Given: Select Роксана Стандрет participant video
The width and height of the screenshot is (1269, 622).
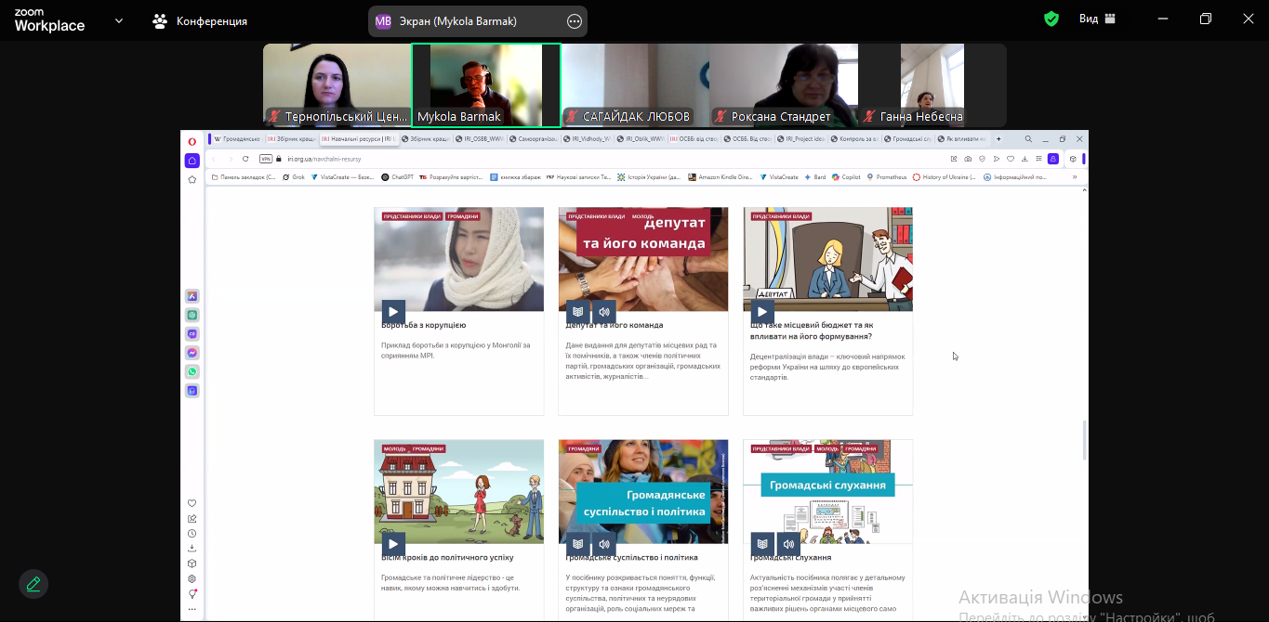Looking at the screenshot, I should (784, 85).
